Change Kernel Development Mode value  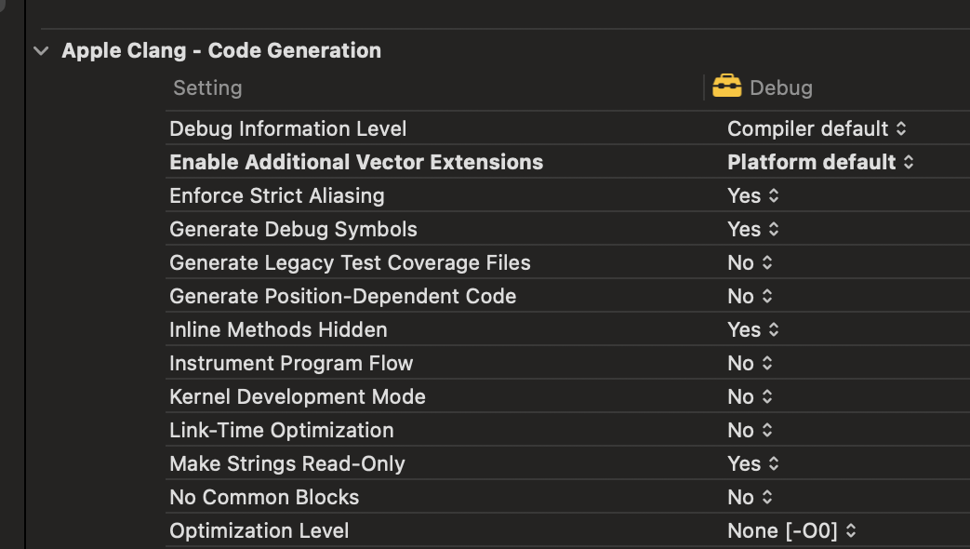(750, 396)
